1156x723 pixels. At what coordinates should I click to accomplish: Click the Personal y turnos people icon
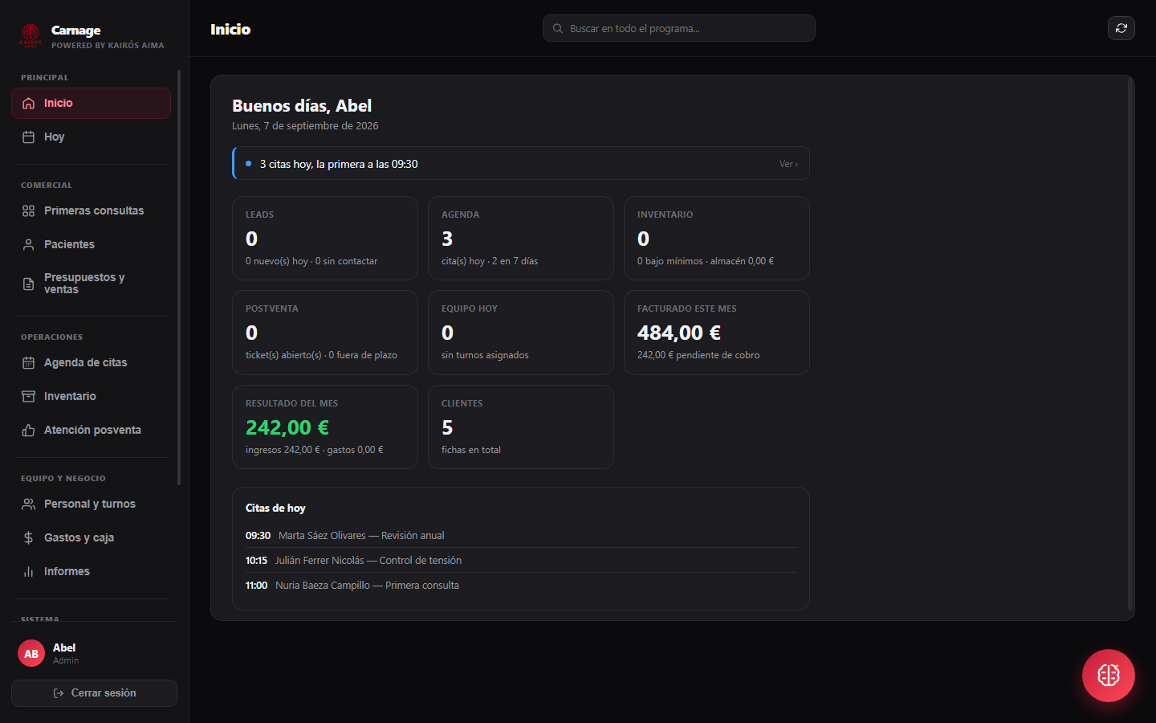pos(29,504)
